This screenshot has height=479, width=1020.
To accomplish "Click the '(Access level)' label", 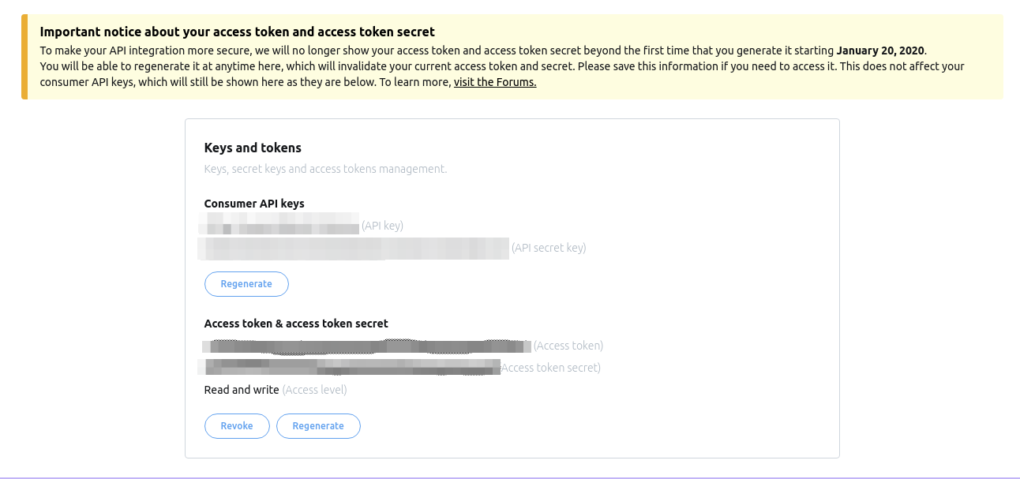I will (314, 389).
